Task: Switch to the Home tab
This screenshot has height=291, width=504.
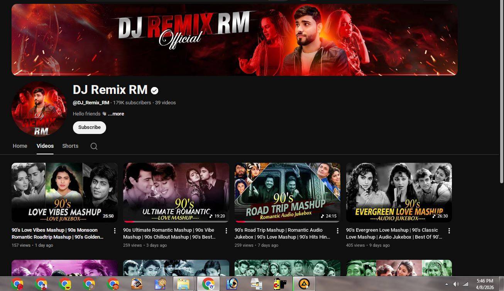Action: (20, 146)
